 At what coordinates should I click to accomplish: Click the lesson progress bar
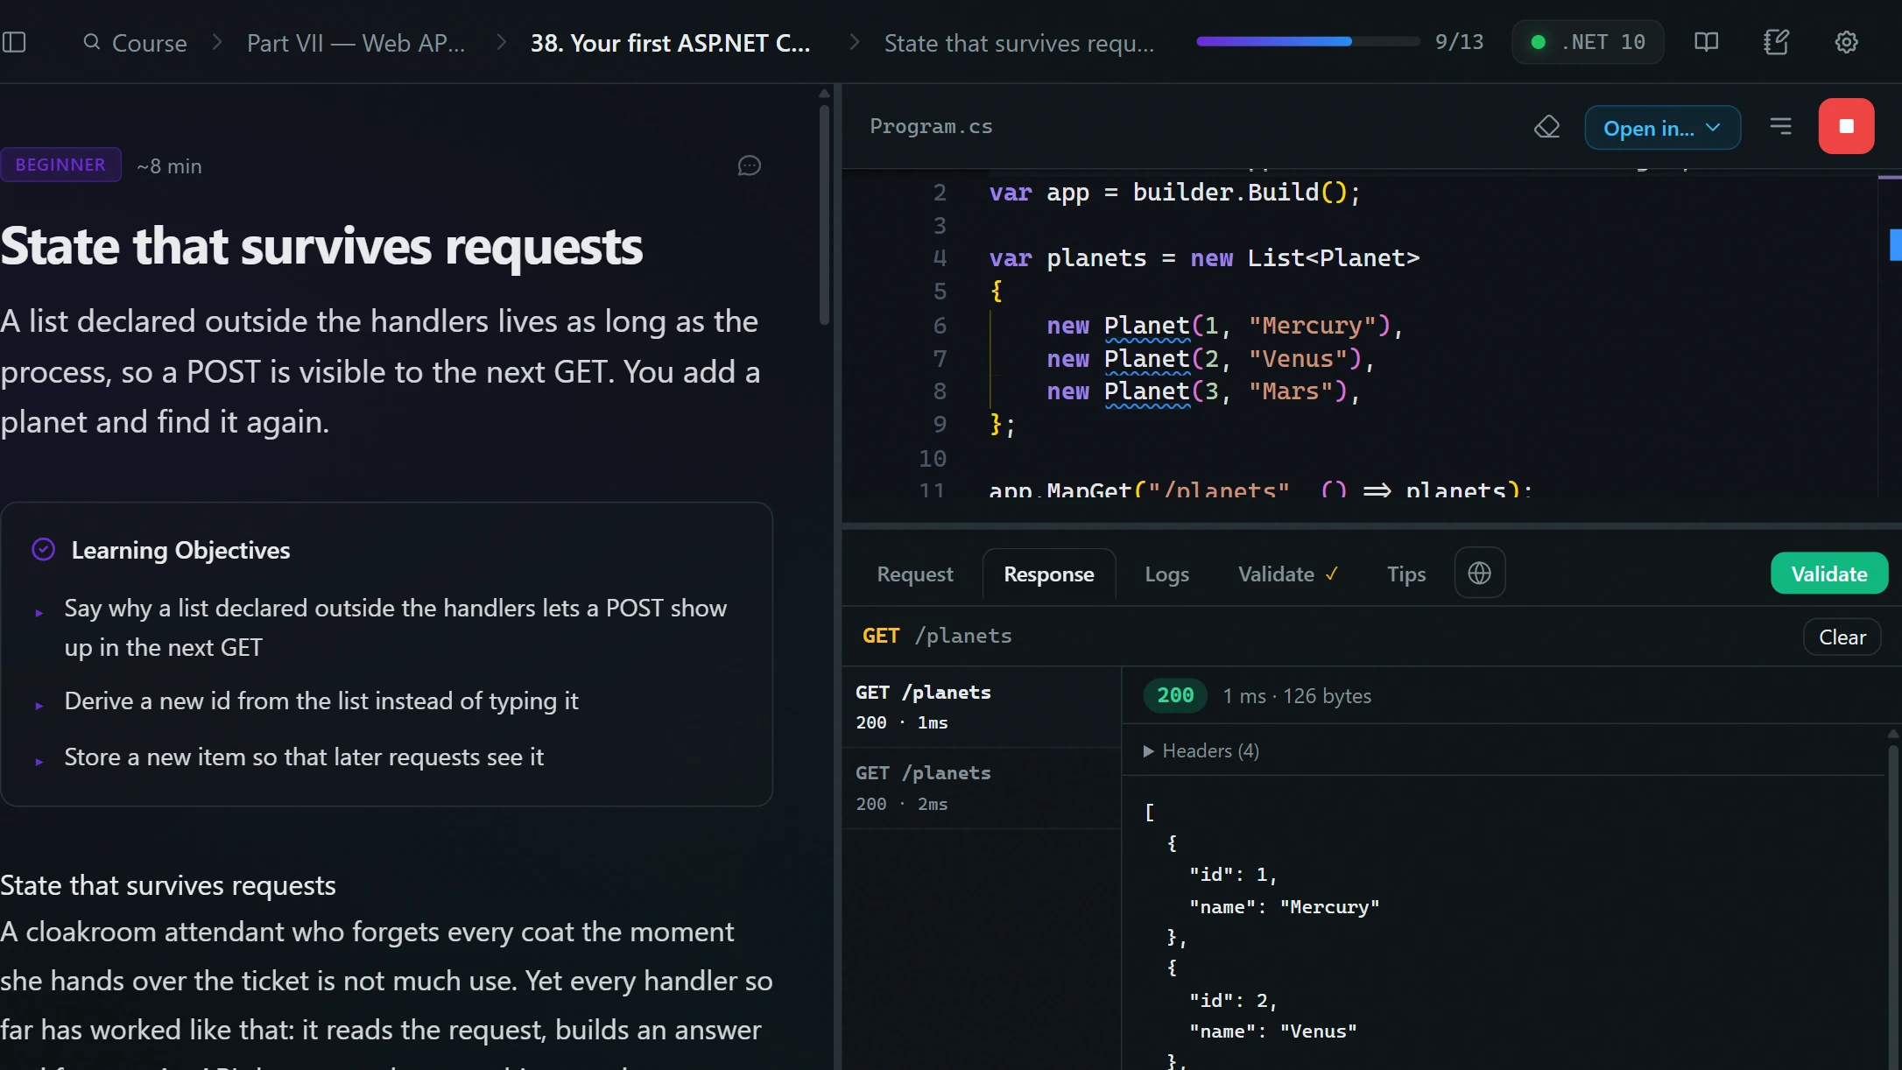pyautogui.click(x=1307, y=41)
